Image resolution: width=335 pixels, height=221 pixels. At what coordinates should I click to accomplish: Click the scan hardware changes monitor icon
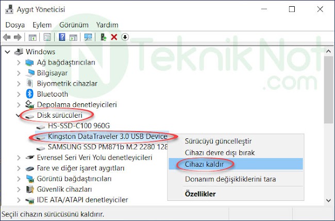[88, 37]
